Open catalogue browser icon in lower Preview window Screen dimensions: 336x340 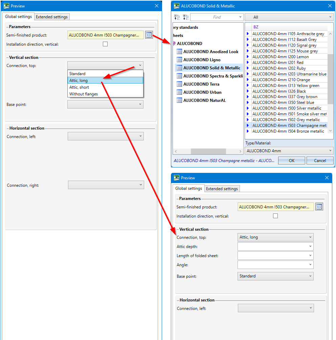[x=319, y=207]
